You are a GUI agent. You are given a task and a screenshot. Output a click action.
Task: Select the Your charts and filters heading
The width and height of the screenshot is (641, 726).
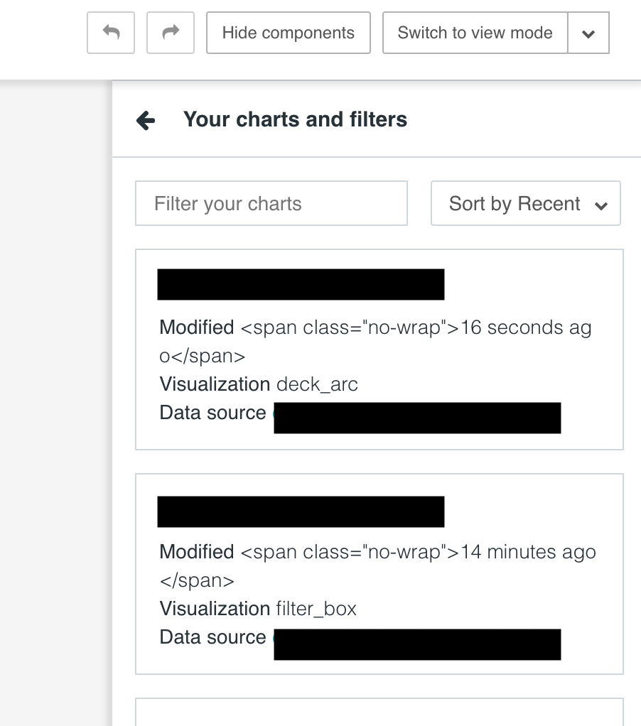click(295, 119)
